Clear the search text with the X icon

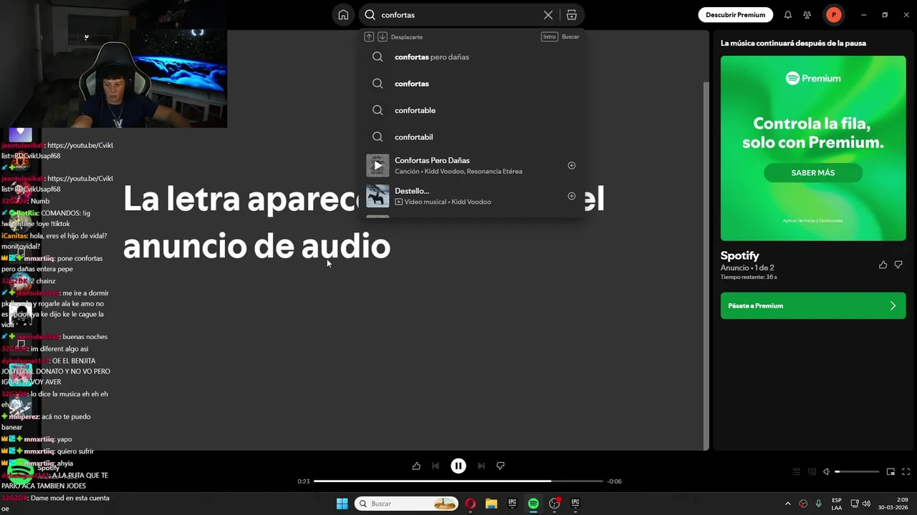point(548,15)
